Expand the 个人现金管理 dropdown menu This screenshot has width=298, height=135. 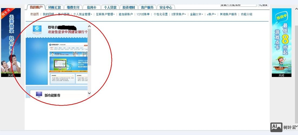[82, 14]
